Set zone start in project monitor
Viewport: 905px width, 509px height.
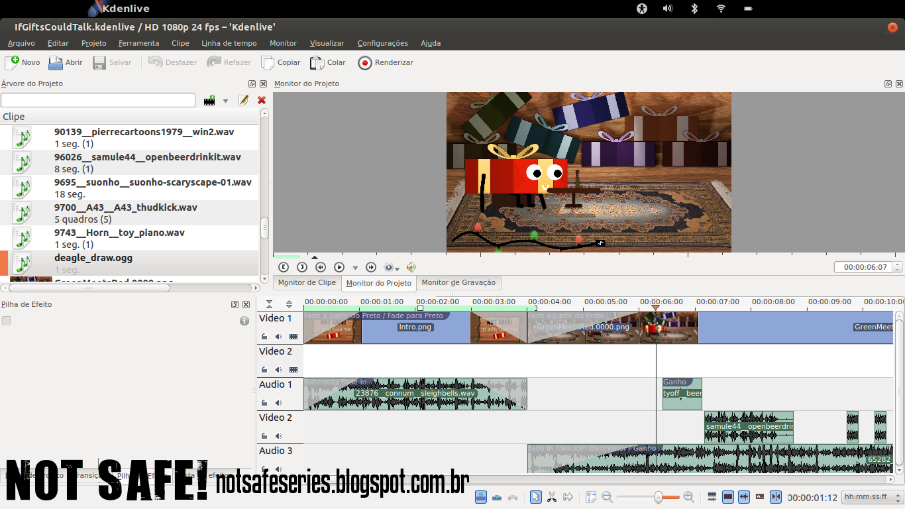[284, 267]
